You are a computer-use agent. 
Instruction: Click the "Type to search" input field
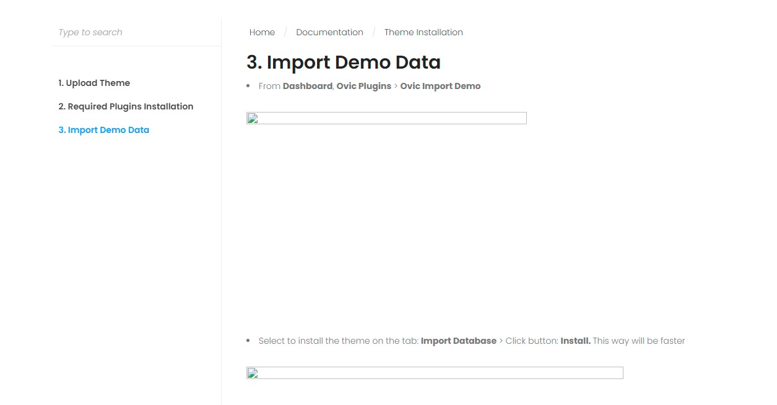tap(136, 32)
